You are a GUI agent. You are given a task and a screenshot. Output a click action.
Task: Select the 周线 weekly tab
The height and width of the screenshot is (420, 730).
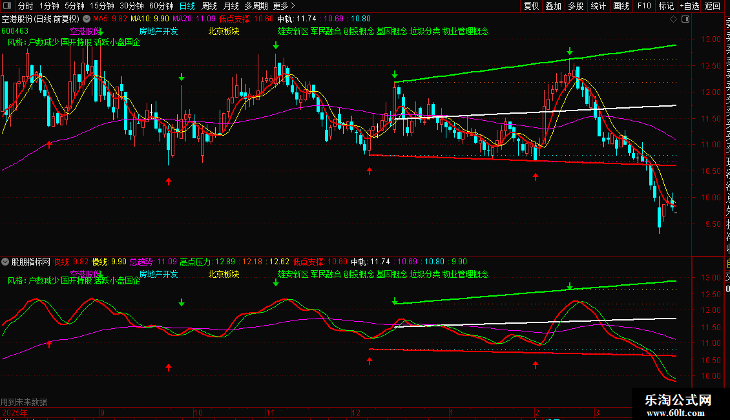[x=209, y=6]
